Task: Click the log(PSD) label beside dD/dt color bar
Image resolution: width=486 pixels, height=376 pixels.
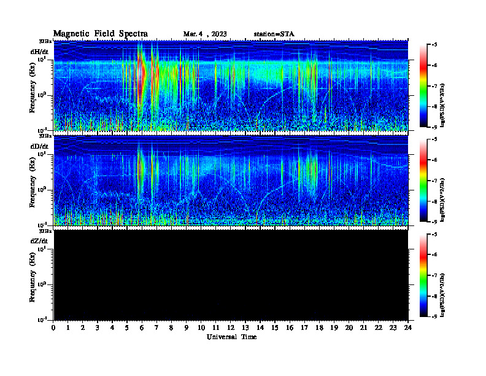Action: point(442,200)
